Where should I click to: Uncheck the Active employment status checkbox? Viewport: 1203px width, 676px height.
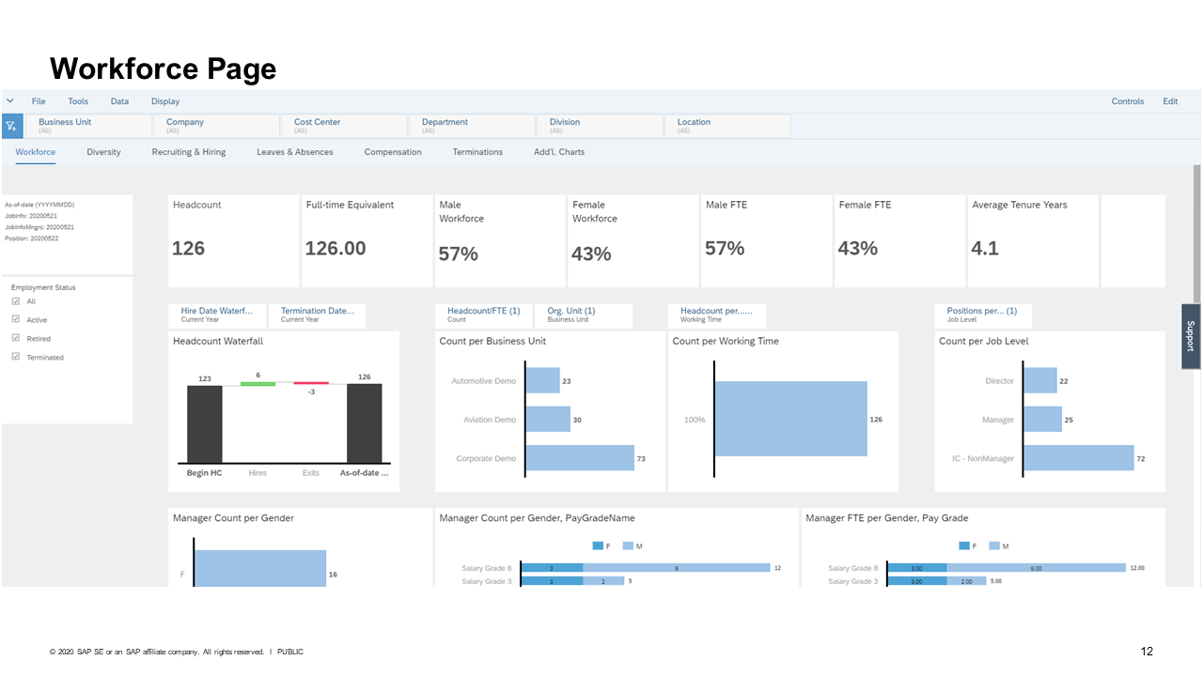[14, 319]
